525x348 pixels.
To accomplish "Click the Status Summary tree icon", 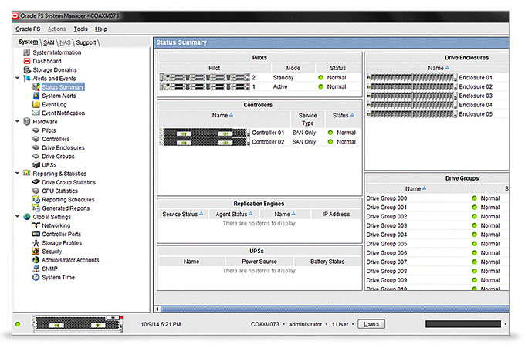I will 36,87.
